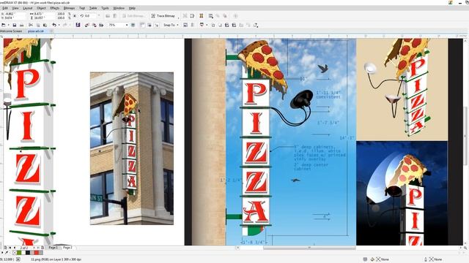This screenshot has height=263, width=469.
Task: Open the Edit menu
Action: click(x=5, y=8)
